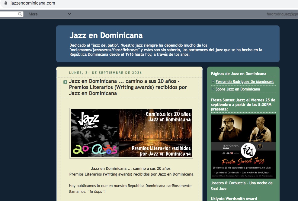This screenshot has width=298, height=201.
Task: Open the Fernando Rodriguez De Mondesert page
Action: tap(245, 81)
